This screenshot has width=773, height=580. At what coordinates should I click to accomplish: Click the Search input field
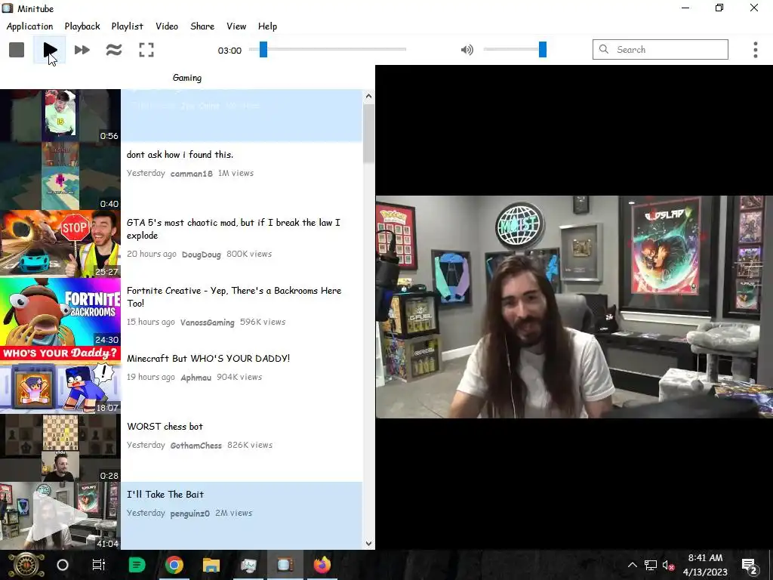click(660, 49)
